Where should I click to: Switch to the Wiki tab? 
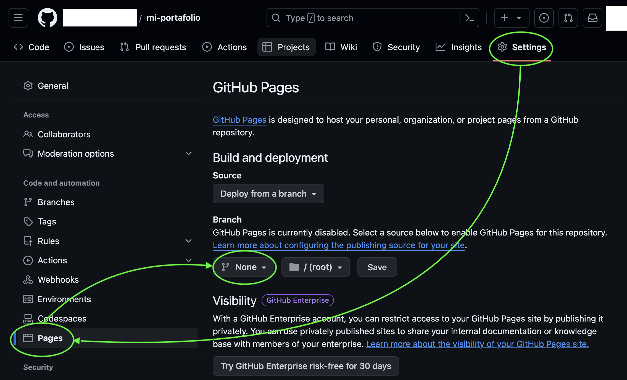click(341, 47)
